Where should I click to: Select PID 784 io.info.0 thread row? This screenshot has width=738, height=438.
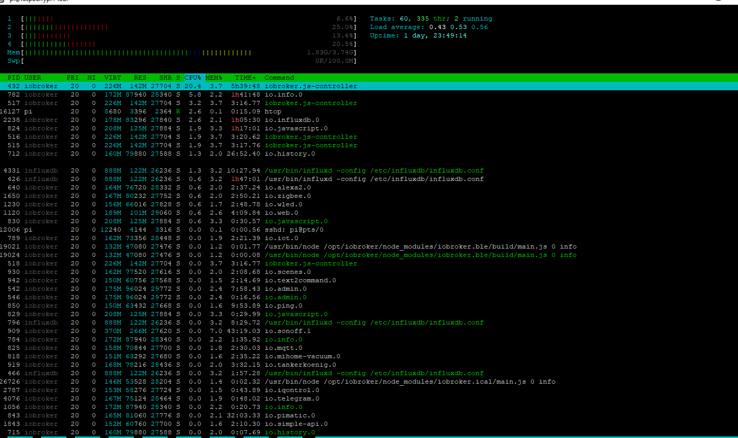(369, 339)
